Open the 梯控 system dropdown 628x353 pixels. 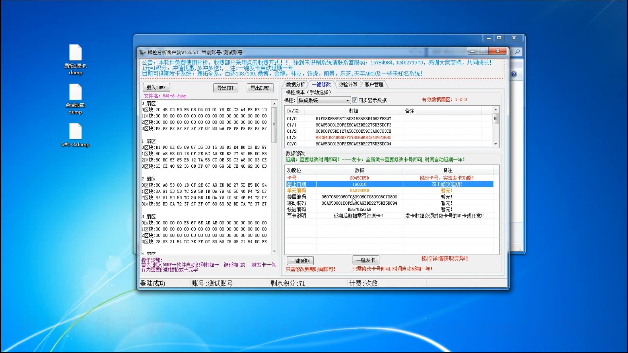click(x=347, y=100)
